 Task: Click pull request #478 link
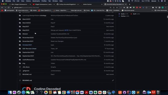tap(66, 30)
